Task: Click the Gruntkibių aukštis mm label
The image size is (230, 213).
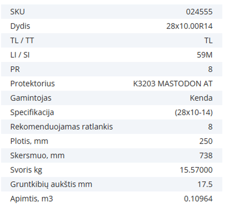Action: (51, 184)
